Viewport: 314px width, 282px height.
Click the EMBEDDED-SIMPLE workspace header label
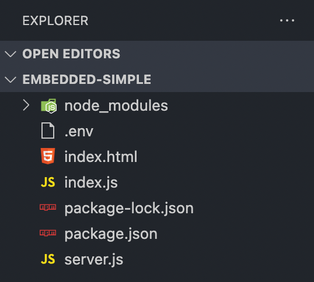click(87, 79)
